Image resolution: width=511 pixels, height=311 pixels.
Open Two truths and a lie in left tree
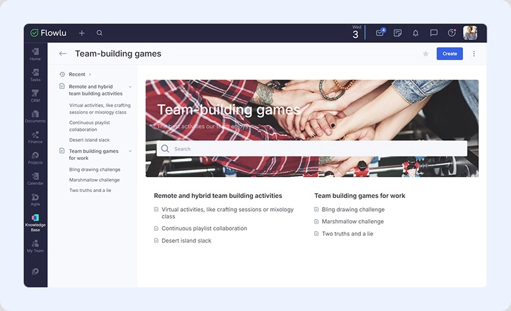click(90, 190)
